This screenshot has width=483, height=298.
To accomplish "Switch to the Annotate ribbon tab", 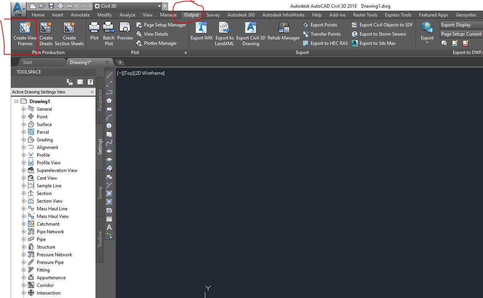I will tap(80, 15).
